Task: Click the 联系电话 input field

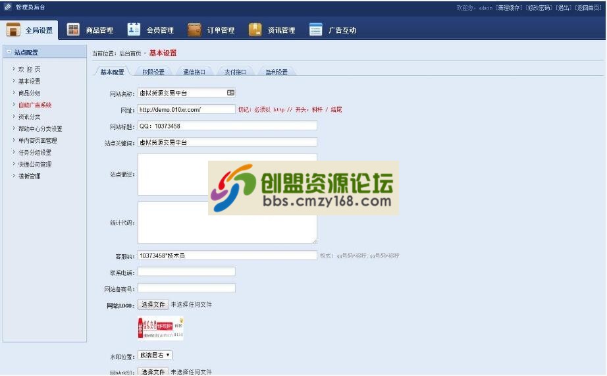Action: [x=186, y=271]
